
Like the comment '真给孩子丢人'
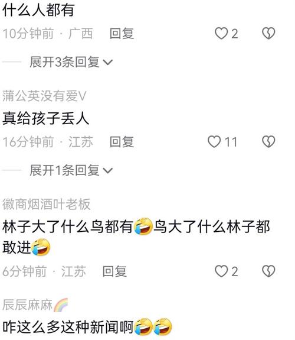214,141
